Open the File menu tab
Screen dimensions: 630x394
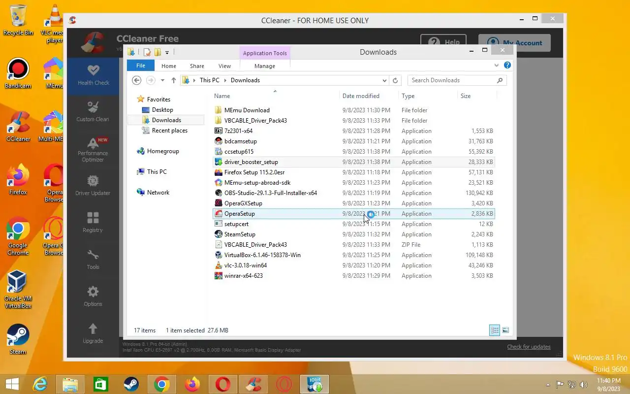coord(141,66)
